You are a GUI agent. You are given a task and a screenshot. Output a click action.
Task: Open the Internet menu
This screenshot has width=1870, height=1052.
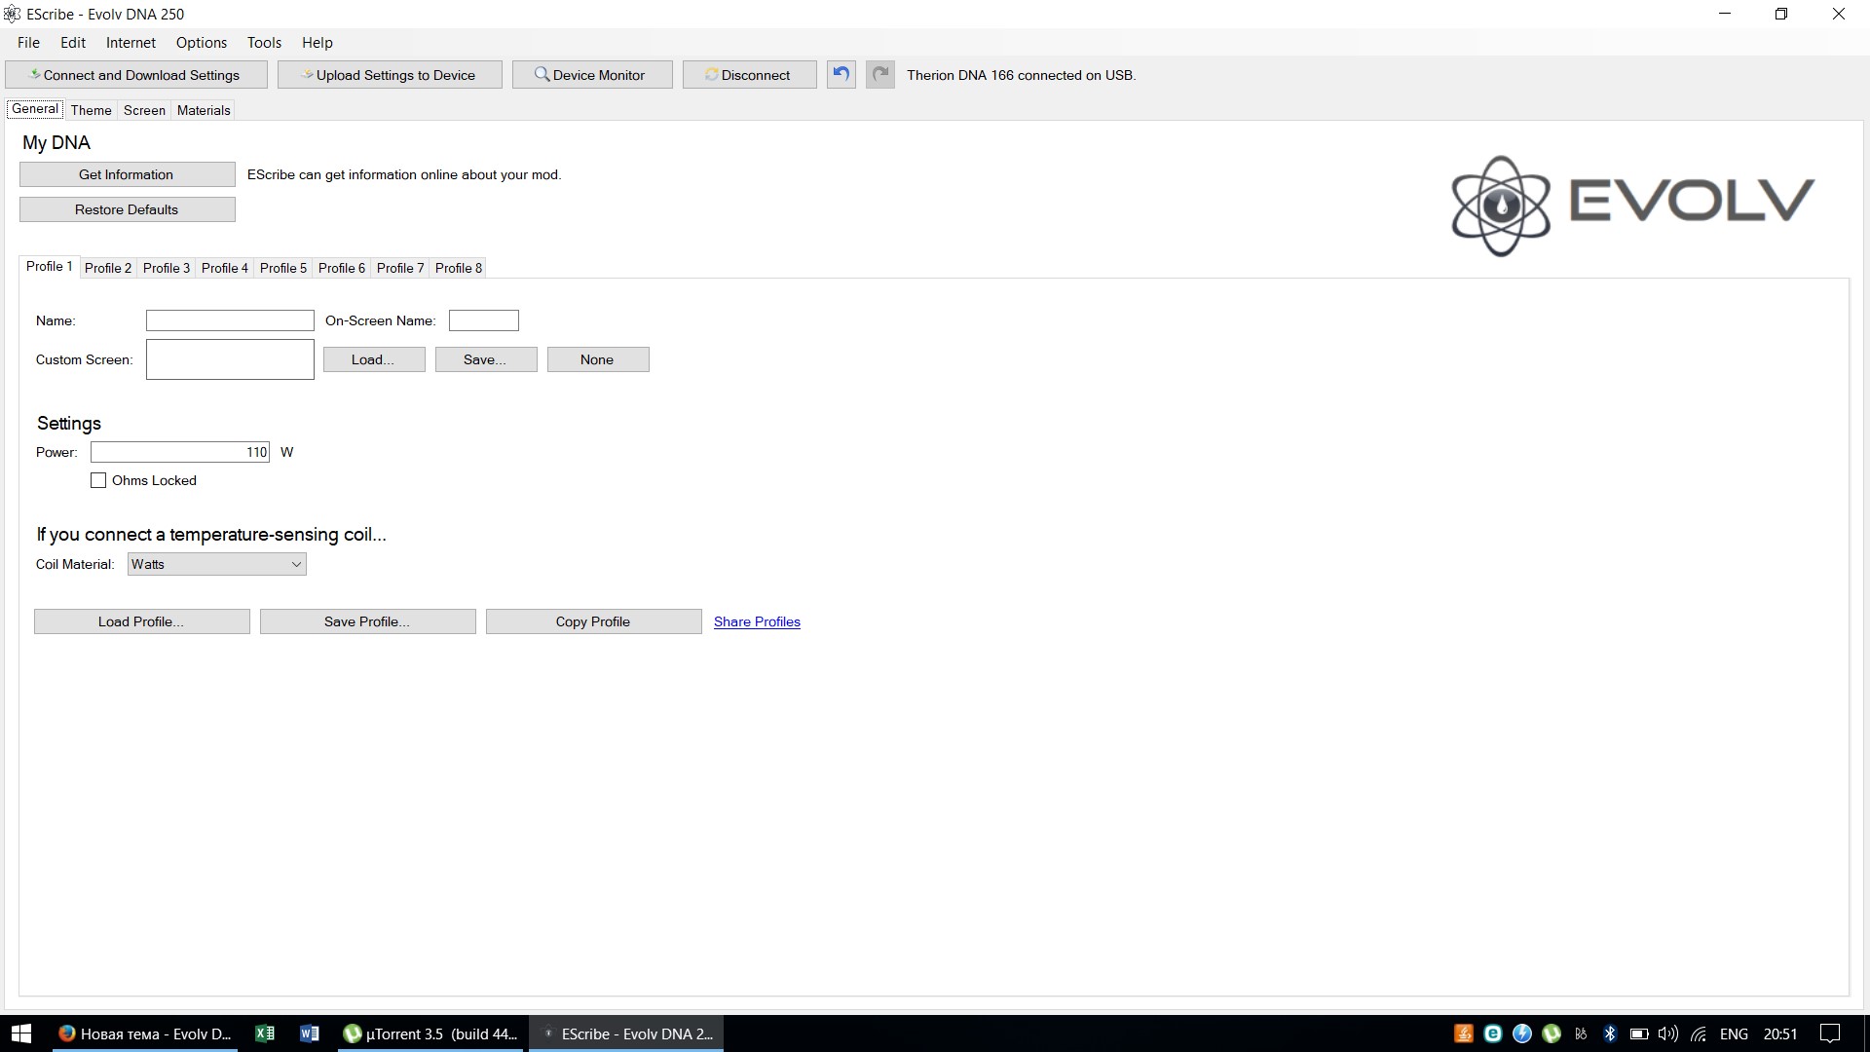pyautogui.click(x=131, y=43)
